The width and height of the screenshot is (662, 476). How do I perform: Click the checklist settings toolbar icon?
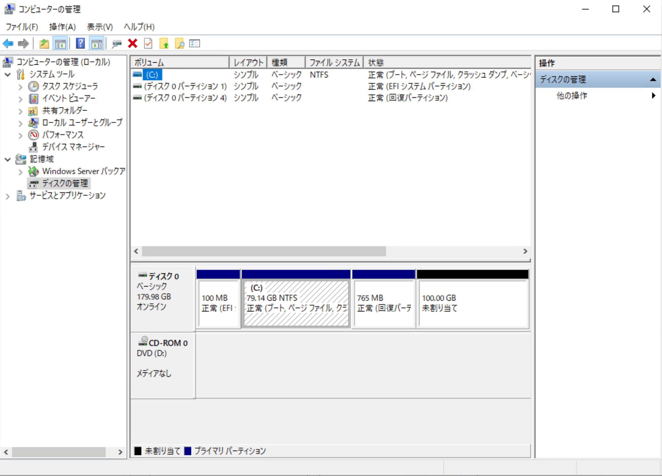point(194,44)
